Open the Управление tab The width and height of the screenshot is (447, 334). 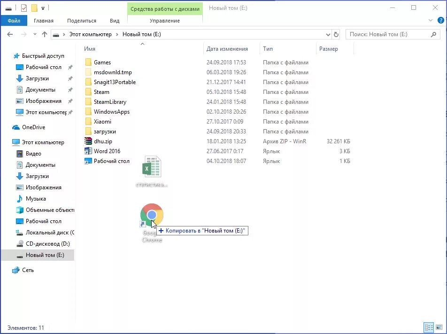coord(165,21)
